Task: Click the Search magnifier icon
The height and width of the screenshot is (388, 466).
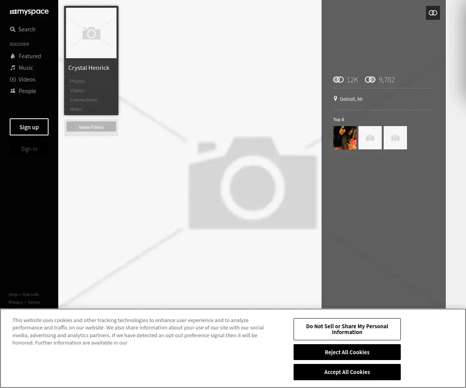Action: coord(13,29)
